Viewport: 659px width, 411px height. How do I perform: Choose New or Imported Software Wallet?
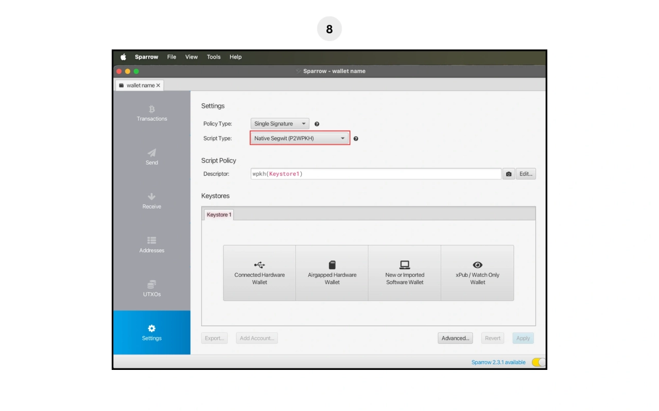click(405, 273)
